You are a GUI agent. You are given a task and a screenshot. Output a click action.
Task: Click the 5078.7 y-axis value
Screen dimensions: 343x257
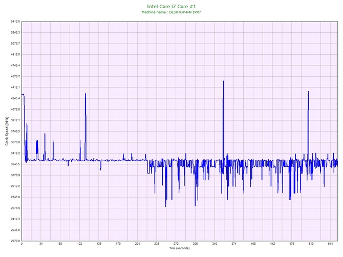click(x=15, y=44)
